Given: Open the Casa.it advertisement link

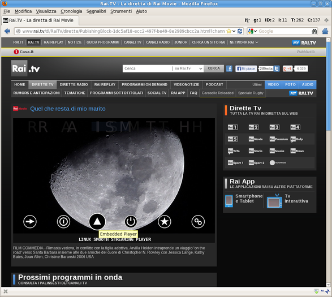Looking at the screenshot, I should (x=24, y=51).
